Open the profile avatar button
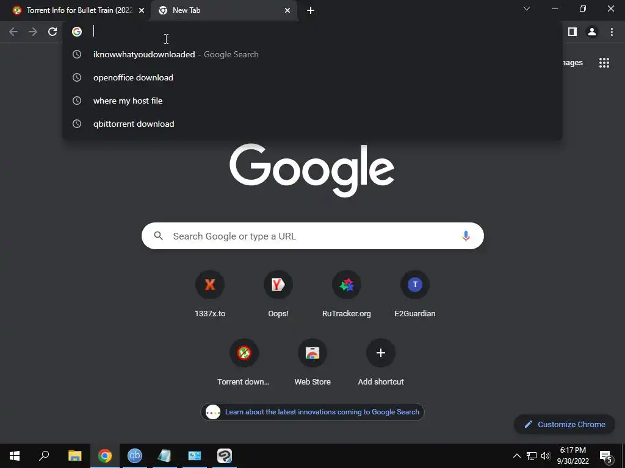This screenshot has width=625, height=468. pyautogui.click(x=592, y=32)
